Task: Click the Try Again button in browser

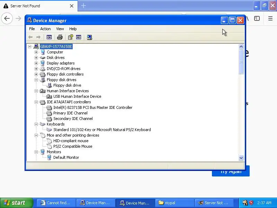Action: coord(231,171)
